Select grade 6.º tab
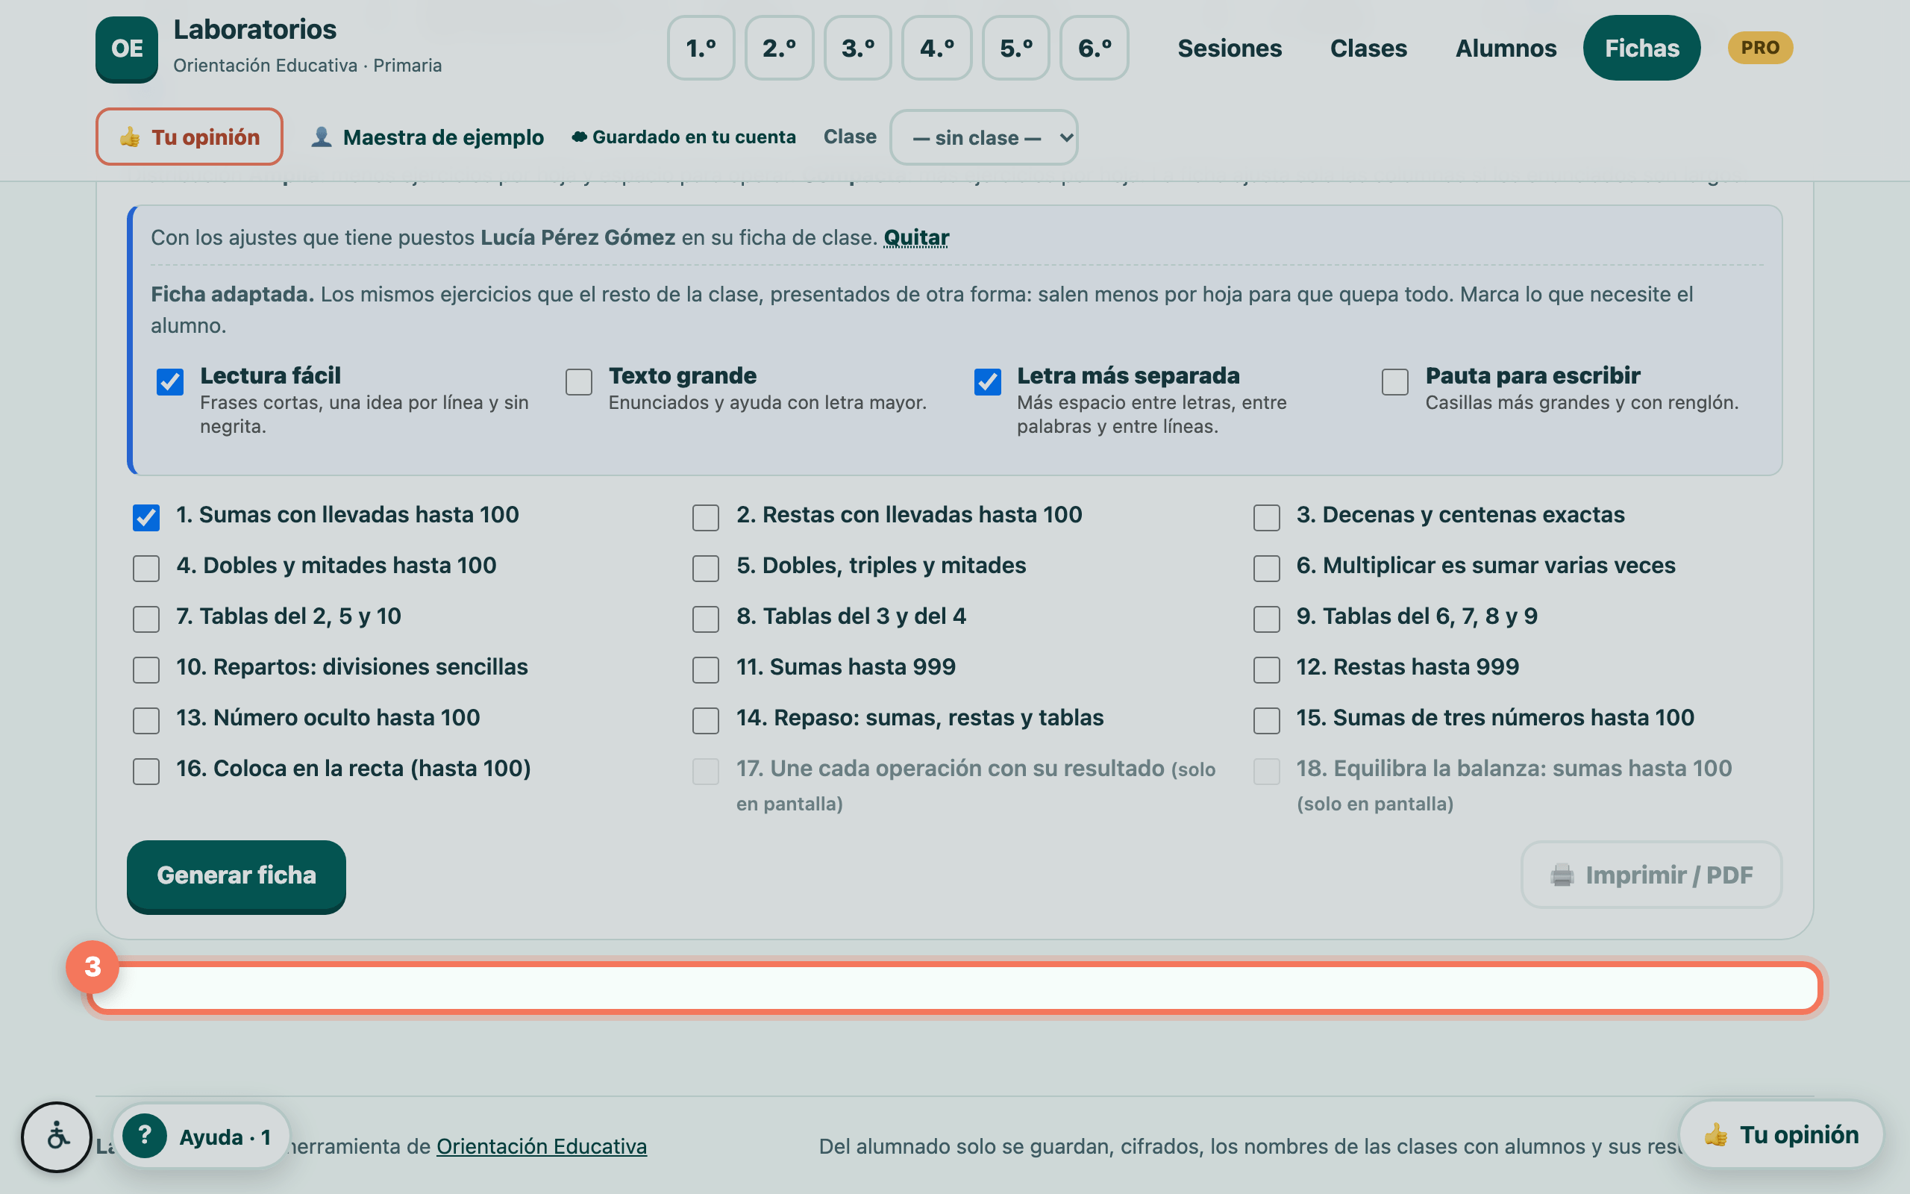Screen dimensions: 1910x1194 click(x=1095, y=49)
